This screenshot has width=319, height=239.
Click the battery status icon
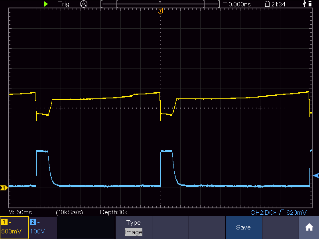310,4
